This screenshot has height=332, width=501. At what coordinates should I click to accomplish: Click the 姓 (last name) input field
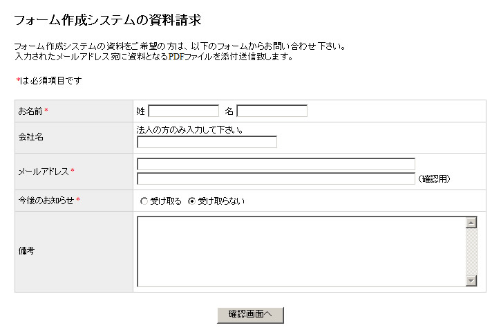[183, 111]
